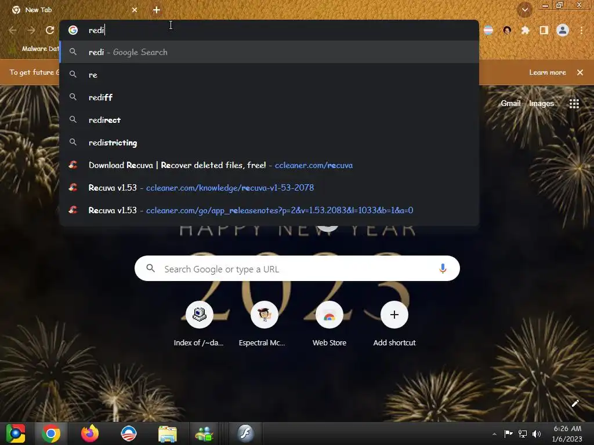Select the 're' search suggestion
This screenshot has height=445, width=594.
tap(269, 75)
